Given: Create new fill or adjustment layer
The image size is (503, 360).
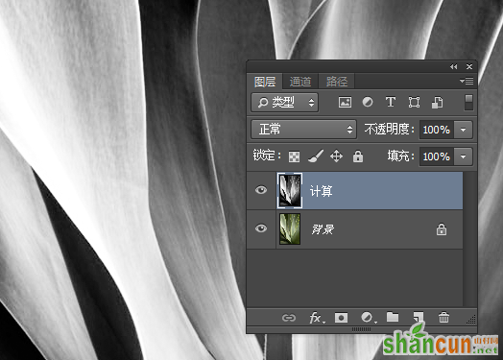Looking at the screenshot, I should click(368, 318).
